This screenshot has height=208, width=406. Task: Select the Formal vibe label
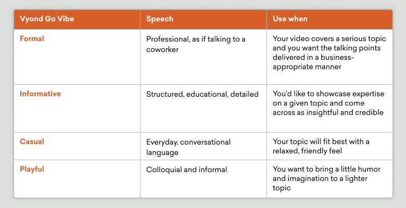[x=32, y=38]
